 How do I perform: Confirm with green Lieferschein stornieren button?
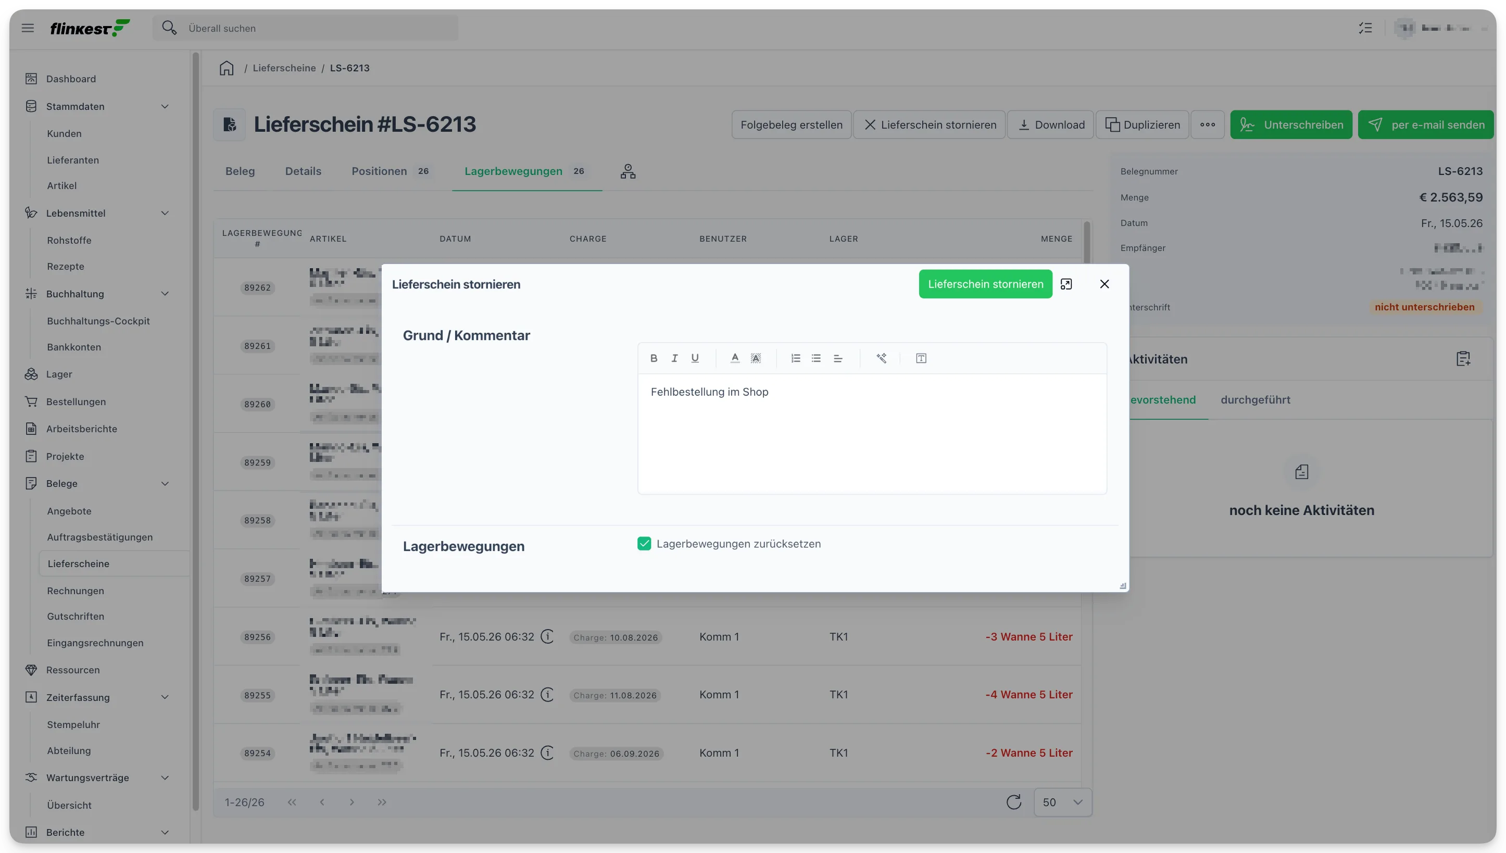985,284
